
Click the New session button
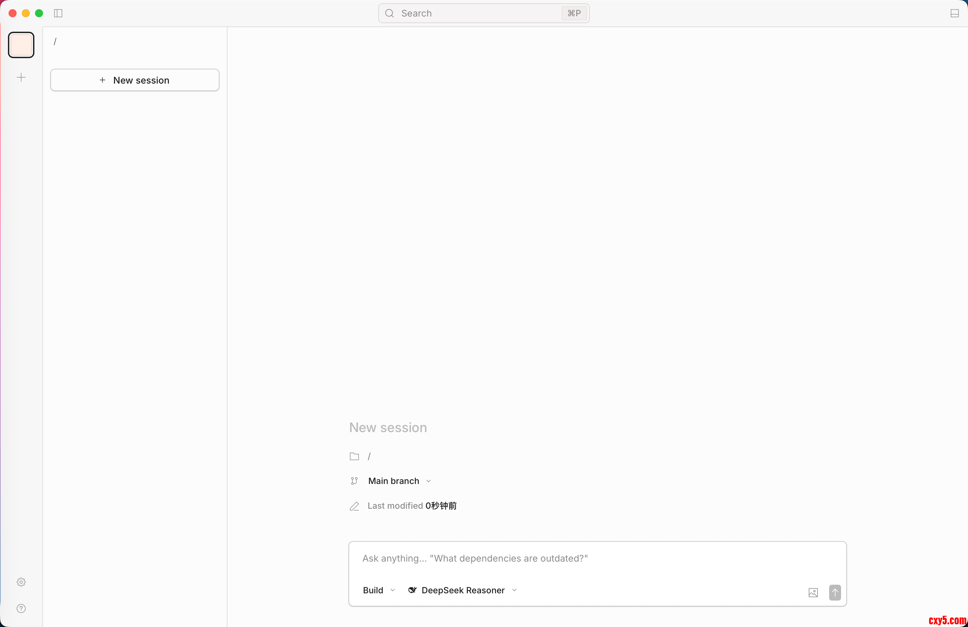click(x=135, y=80)
